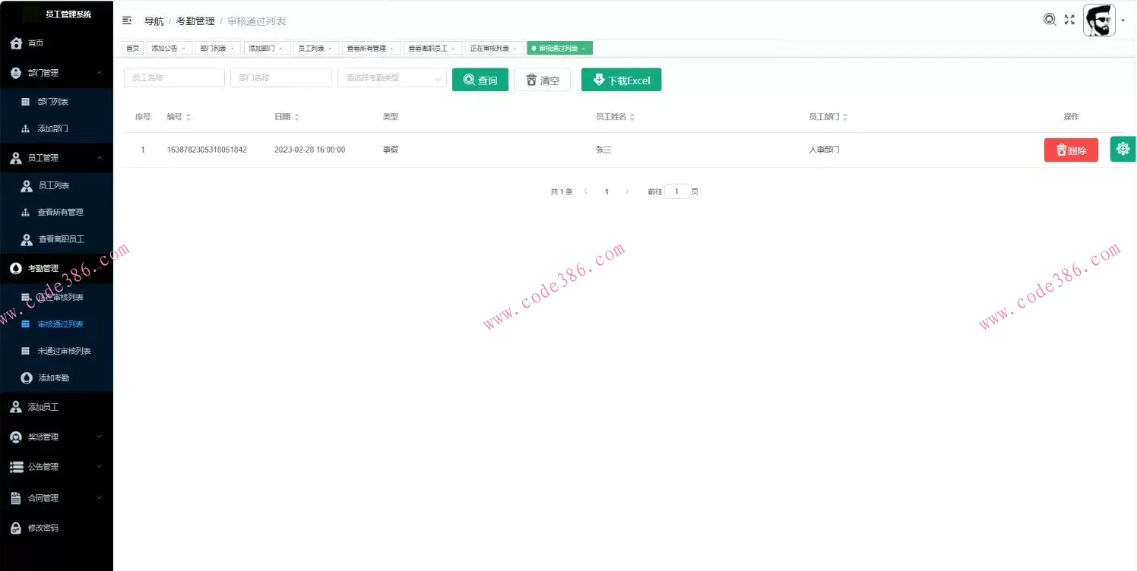1137x571 pixels.
Task: Open 首页 via the home icon in sidebar
Action: (17, 43)
